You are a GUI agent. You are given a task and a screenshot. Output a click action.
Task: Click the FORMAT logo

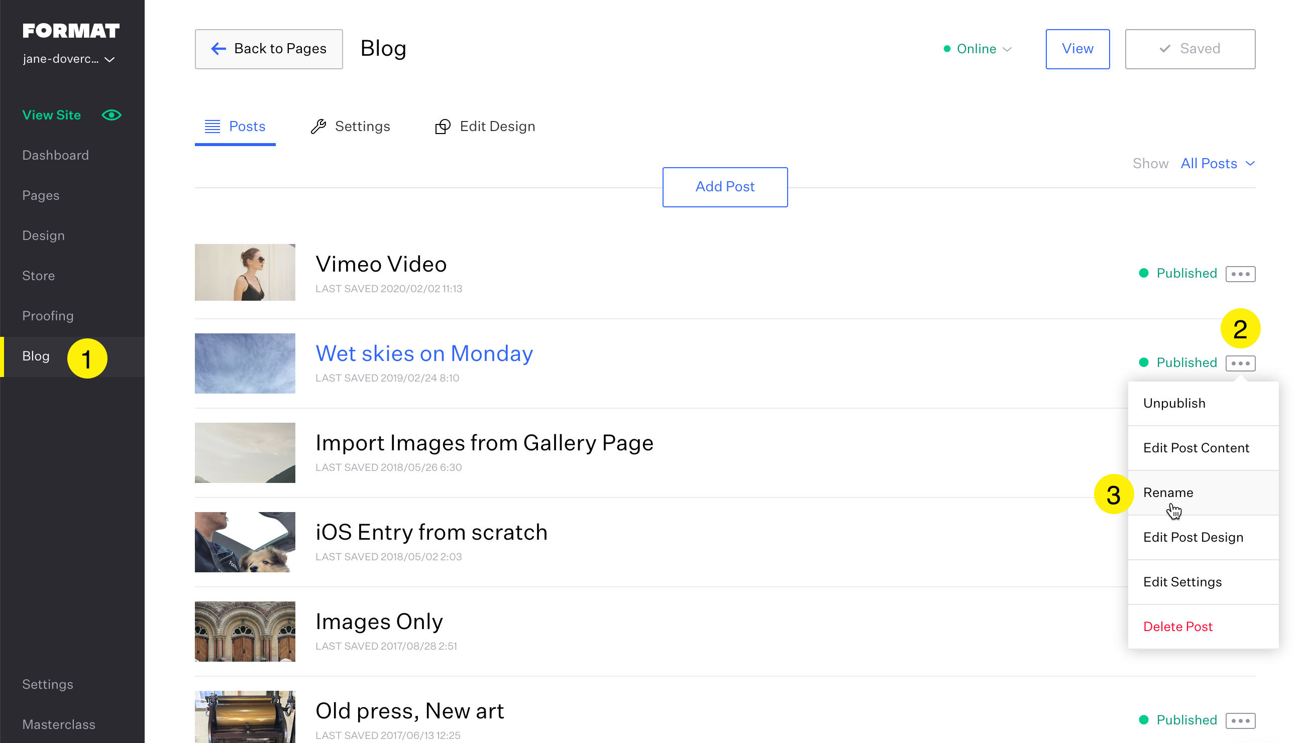pyautogui.click(x=71, y=31)
